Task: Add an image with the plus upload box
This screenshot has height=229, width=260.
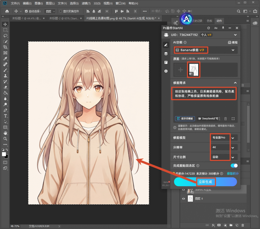Action: tap(181, 70)
